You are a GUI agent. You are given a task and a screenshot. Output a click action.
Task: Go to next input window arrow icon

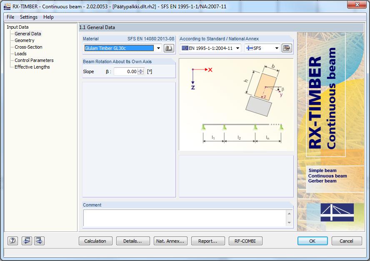click(x=39, y=241)
